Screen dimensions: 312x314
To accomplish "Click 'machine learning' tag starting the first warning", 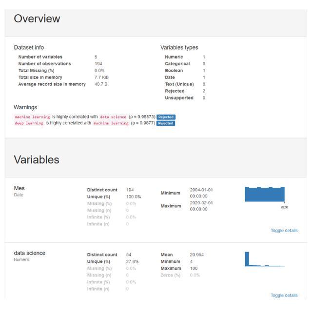I will [32, 117].
